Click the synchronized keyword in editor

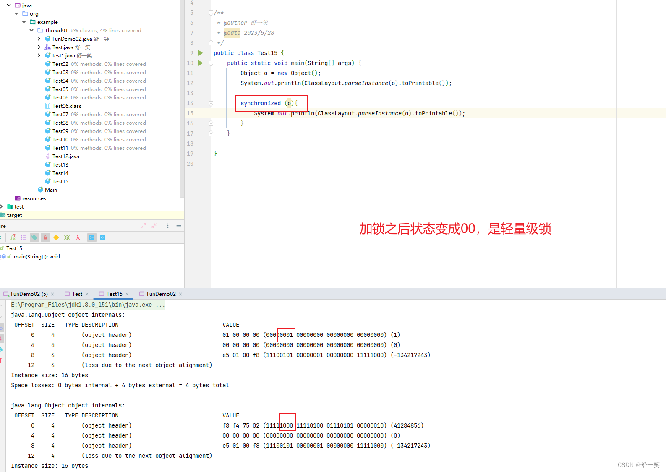pyautogui.click(x=261, y=103)
